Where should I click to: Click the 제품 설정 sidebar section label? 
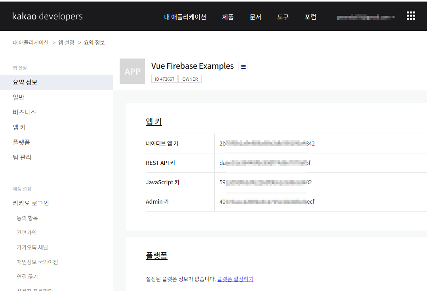22,189
